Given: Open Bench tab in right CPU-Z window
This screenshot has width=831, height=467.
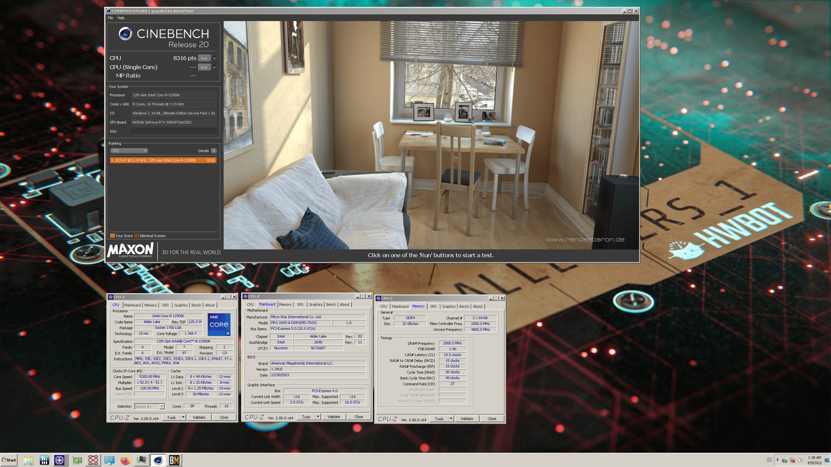Looking at the screenshot, I should click(x=464, y=306).
